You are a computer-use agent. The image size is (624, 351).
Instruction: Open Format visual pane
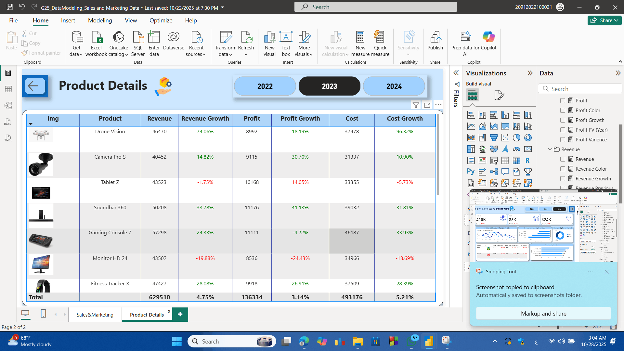[x=500, y=95]
